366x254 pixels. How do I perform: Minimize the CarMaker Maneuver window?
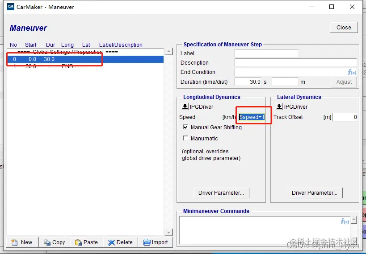(311, 7)
